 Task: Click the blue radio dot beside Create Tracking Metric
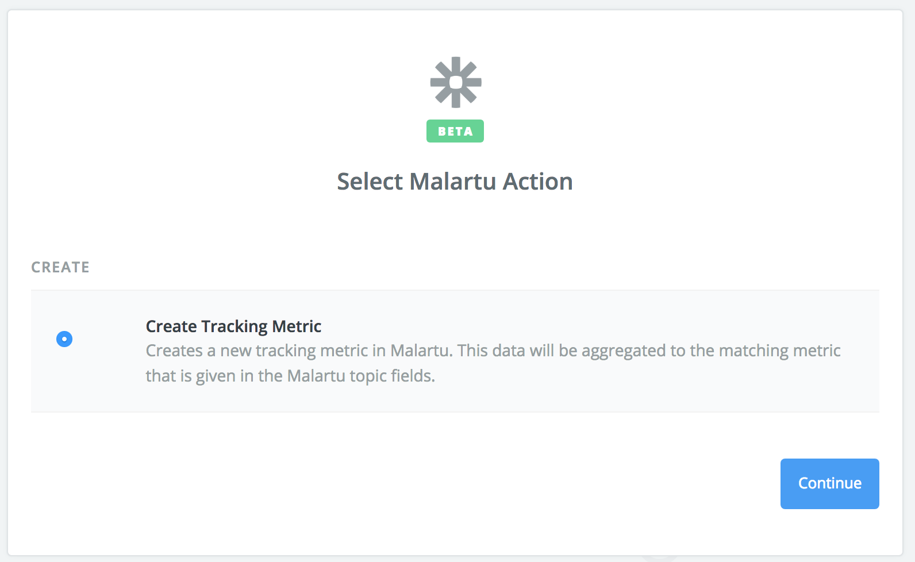point(64,339)
